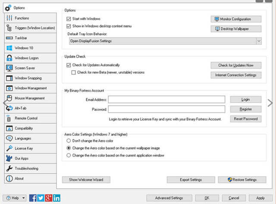Click Restore Settings button
Screen dimensions: 276x204
(242, 180)
